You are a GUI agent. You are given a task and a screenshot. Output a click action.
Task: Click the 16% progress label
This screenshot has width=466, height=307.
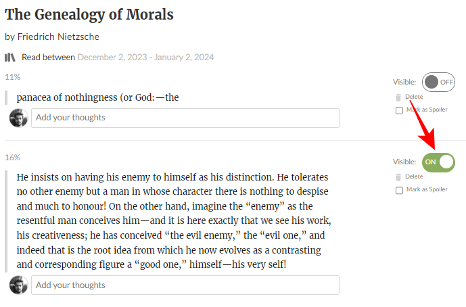click(12, 158)
